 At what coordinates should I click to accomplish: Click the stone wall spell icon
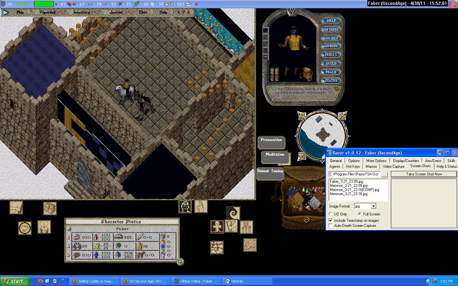(x=217, y=247)
